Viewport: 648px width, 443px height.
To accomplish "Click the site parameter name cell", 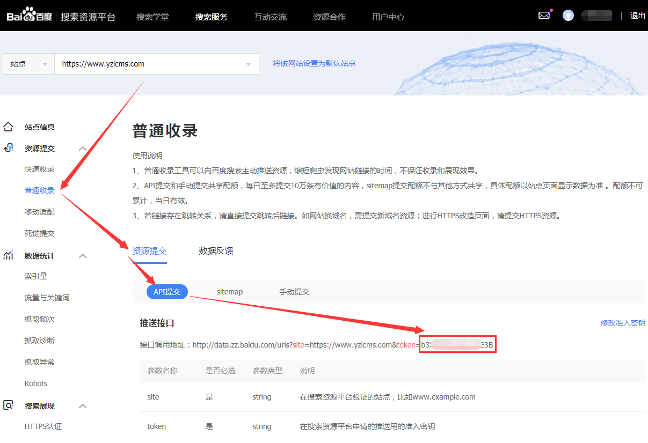I will (153, 397).
